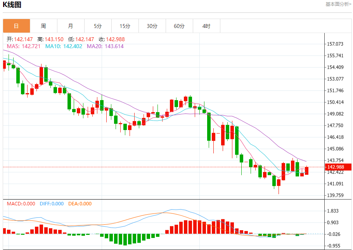The image size is (353, 250).
Task: Click the MACD:0.000 indicator label
Action: point(21,204)
